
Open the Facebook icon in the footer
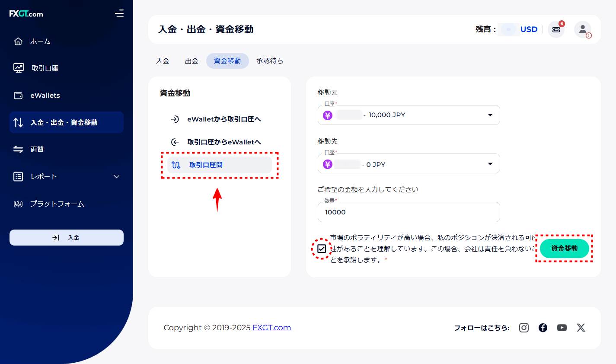pos(543,328)
